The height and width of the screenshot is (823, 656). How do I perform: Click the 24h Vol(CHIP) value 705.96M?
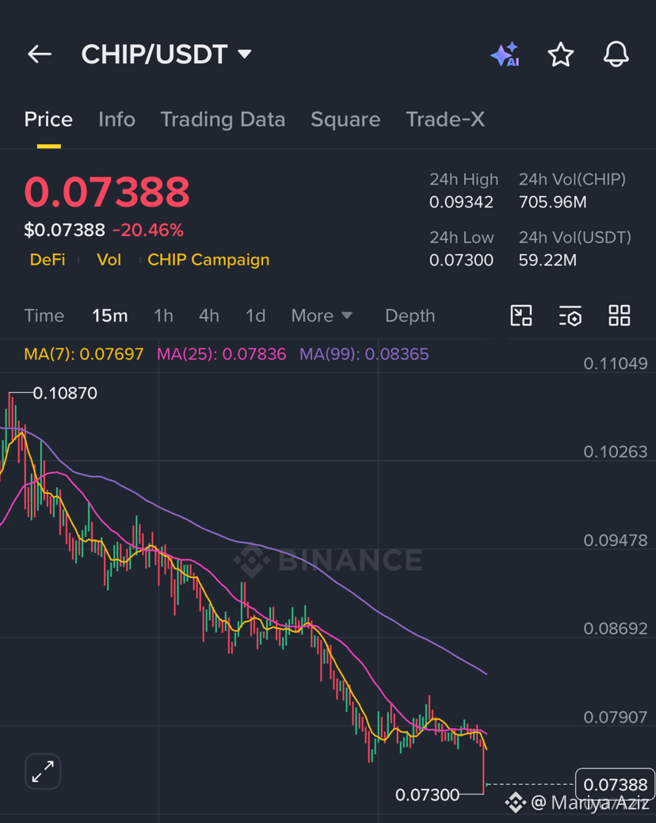click(x=553, y=202)
